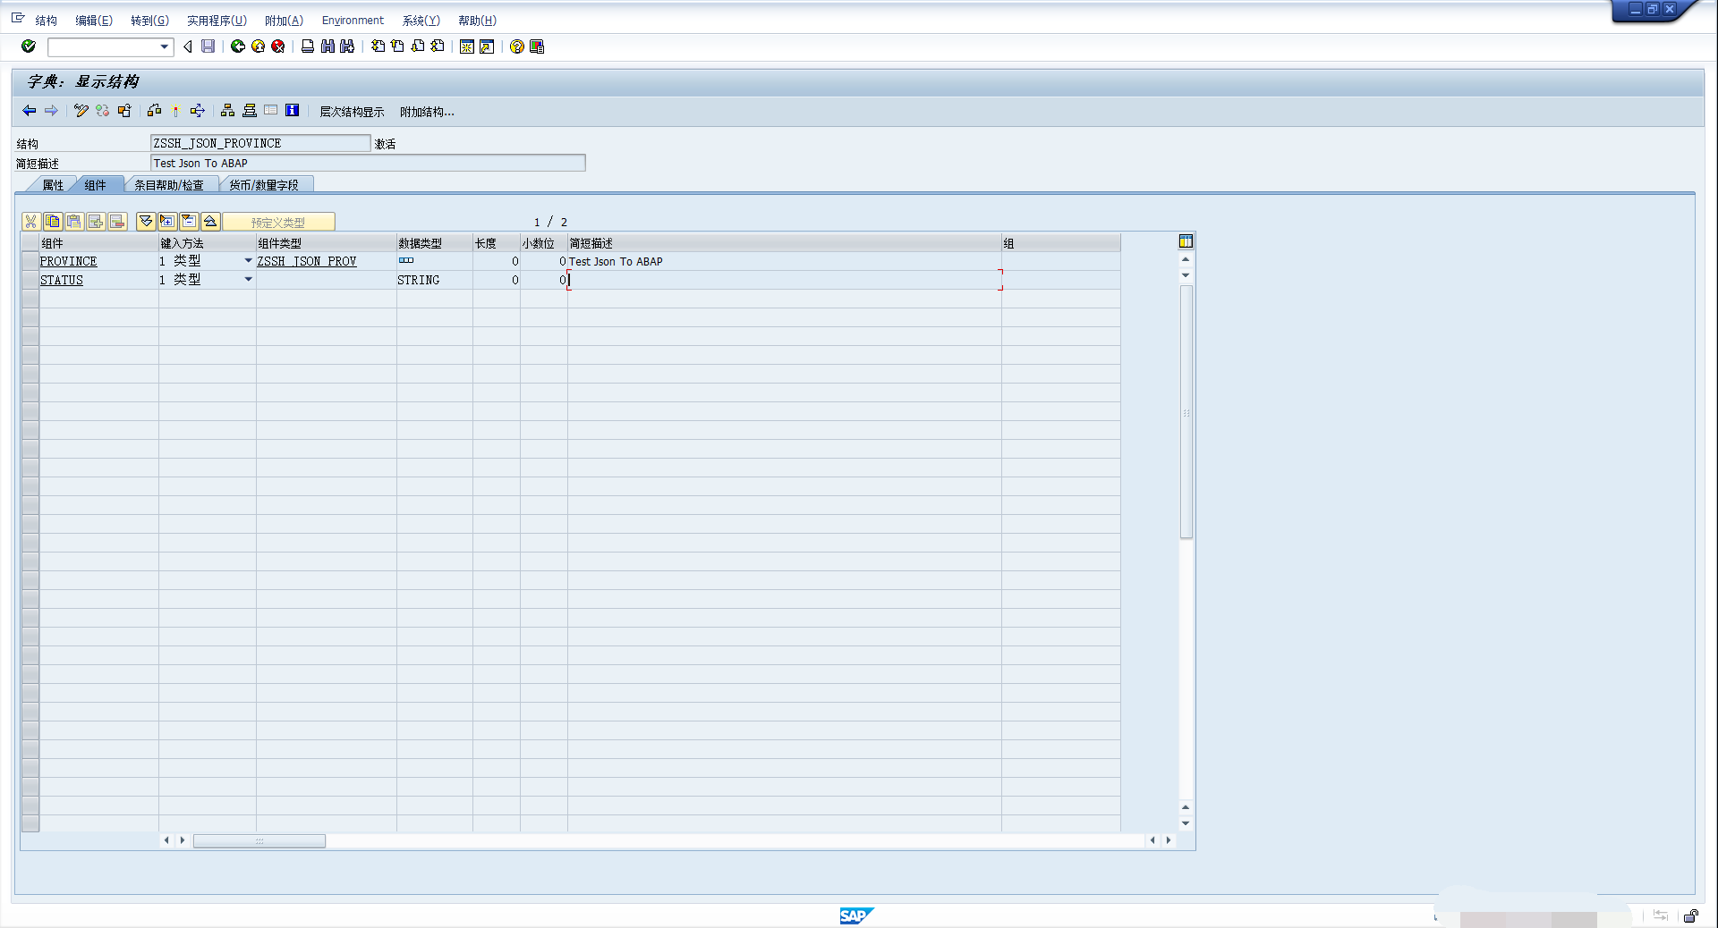Click the red Cancel icon
Viewport: 1718px width, 928px height.
[278, 46]
